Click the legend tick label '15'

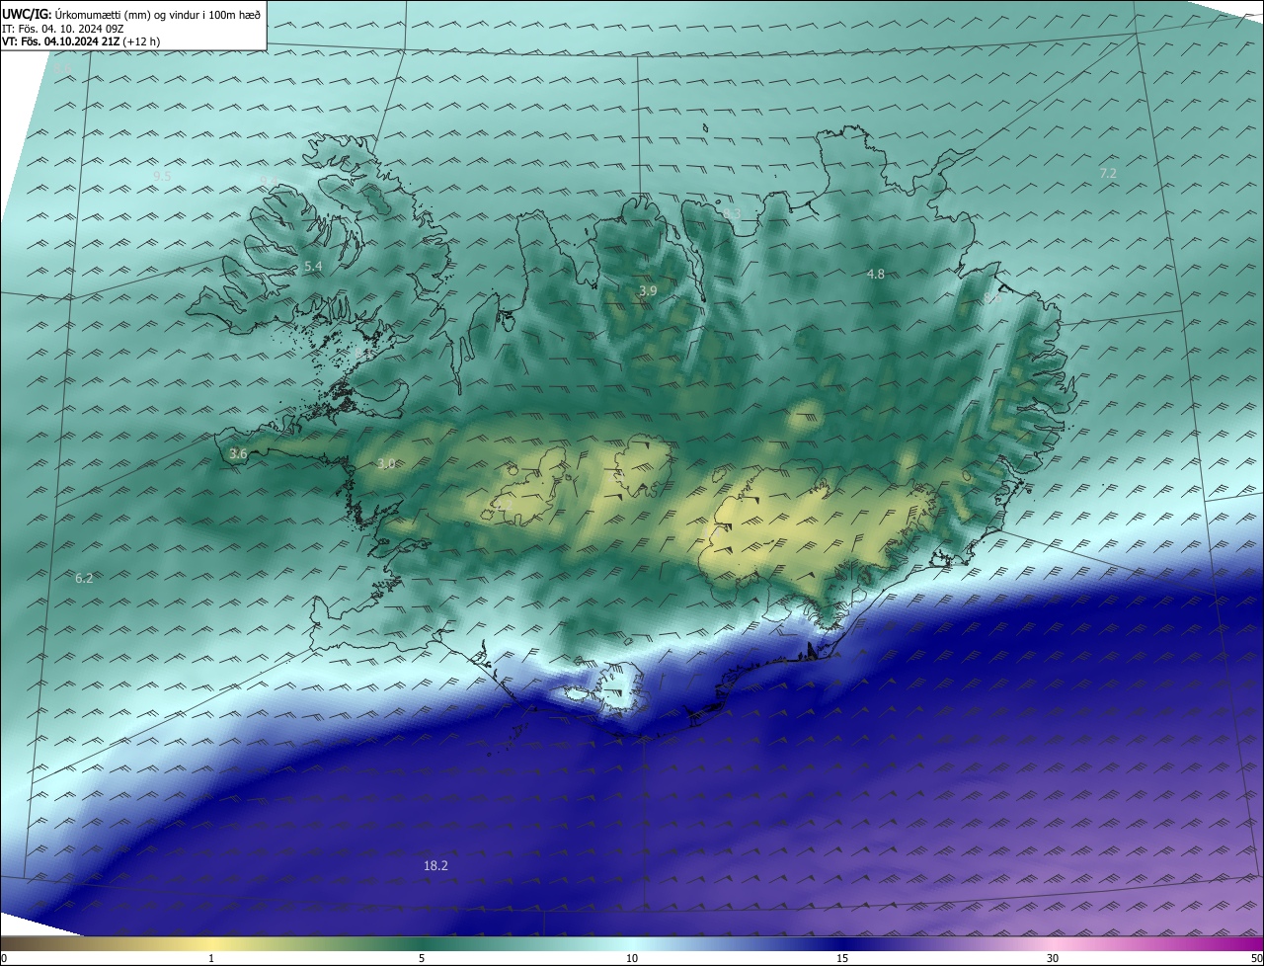(842, 958)
